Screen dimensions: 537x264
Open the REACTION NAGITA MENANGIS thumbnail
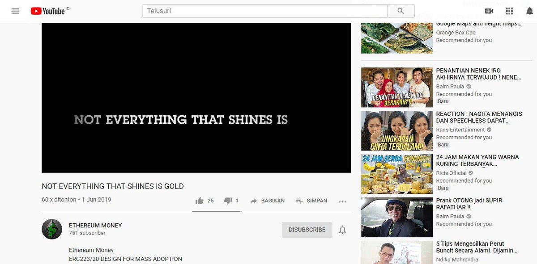point(397,131)
